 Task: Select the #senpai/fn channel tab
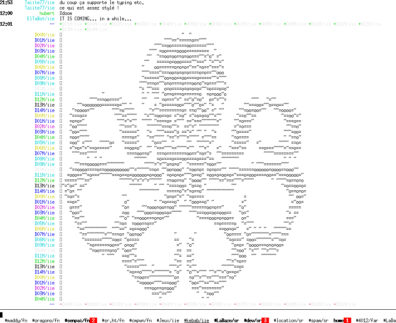[x=77, y=321]
